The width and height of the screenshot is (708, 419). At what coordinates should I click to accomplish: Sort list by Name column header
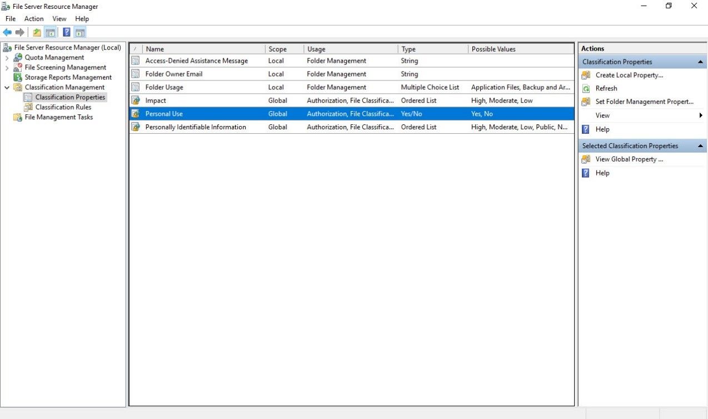click(x=203, y=49)
